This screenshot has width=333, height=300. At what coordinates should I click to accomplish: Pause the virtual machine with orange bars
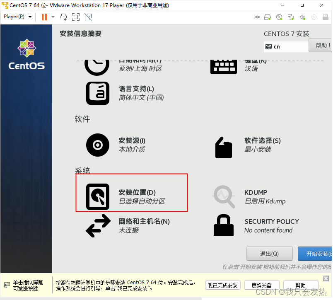44,17
